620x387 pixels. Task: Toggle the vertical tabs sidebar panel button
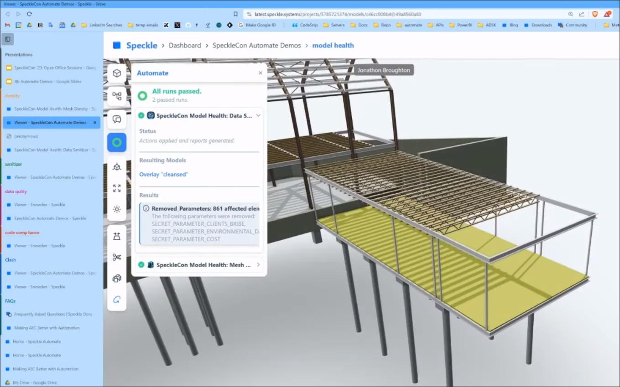coord(8,39)
